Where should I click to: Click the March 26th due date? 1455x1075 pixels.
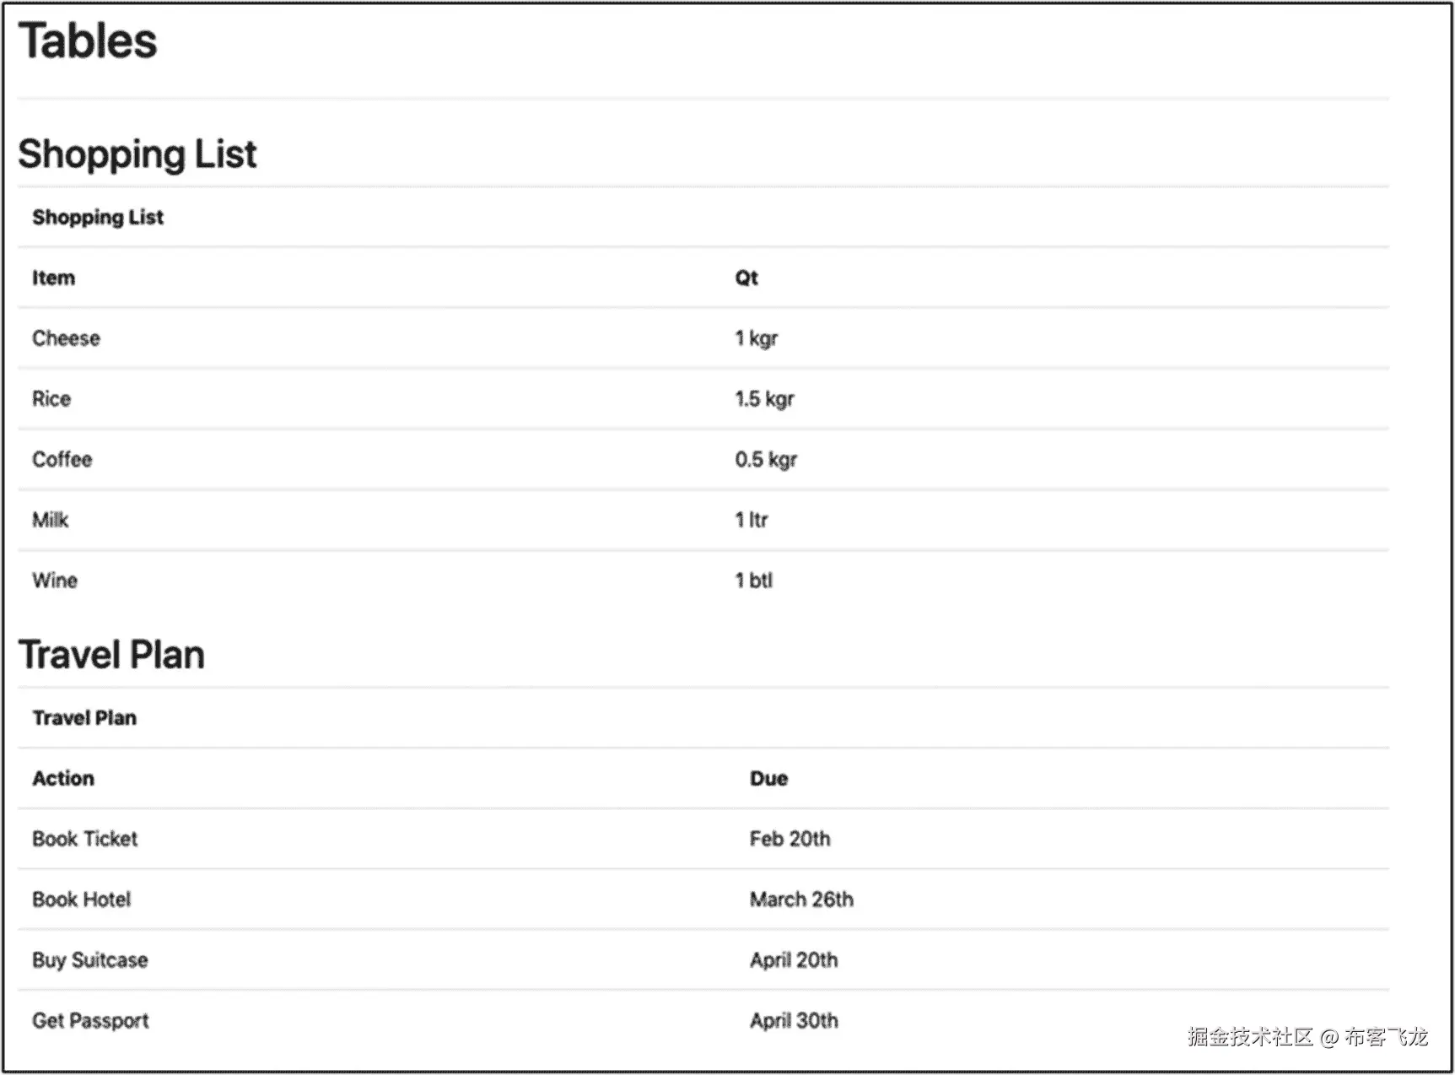(x=801, y=899)
